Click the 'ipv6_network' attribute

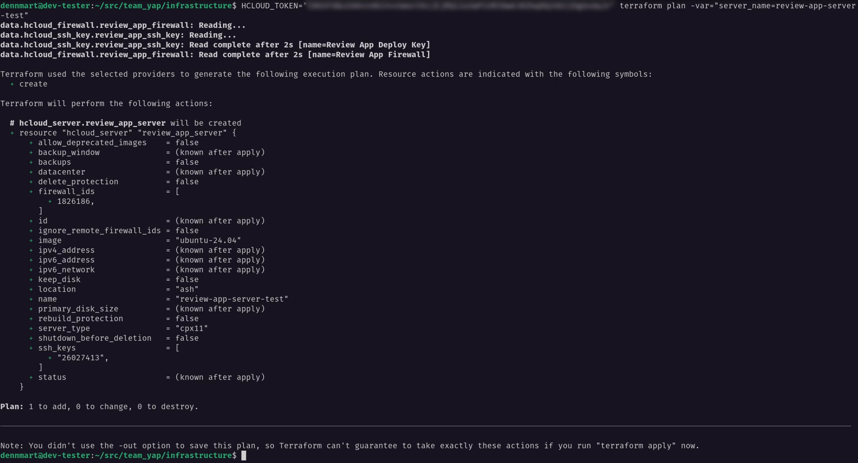pos(66,270)
